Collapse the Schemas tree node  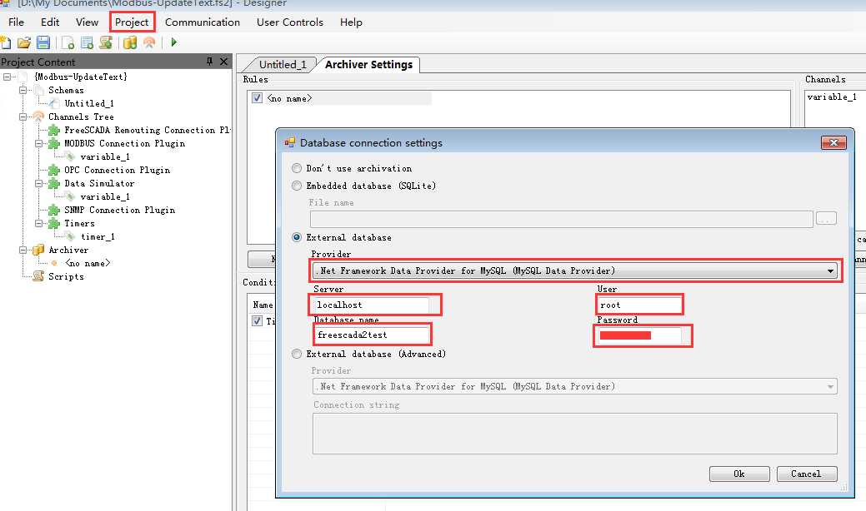[x=23, y=90]
